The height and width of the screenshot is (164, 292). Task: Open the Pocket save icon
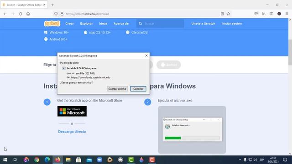[256, 14]
